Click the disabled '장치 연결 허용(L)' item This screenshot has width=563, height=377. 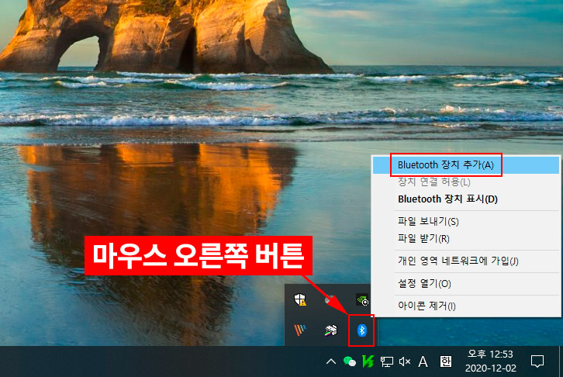coord(466,182)
